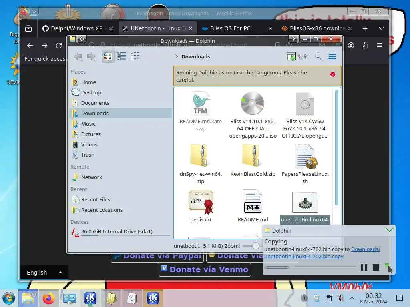The width and height of the screenshot is (410, 307).
Task: Select README.md markdown file
Action: [x=253, y=206]
